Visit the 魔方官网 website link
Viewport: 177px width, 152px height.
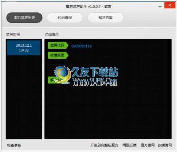(x=147, y=145)
